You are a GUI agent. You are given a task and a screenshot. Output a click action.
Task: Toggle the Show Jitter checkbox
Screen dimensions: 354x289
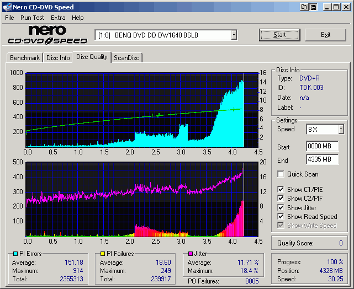coord(281,207)
